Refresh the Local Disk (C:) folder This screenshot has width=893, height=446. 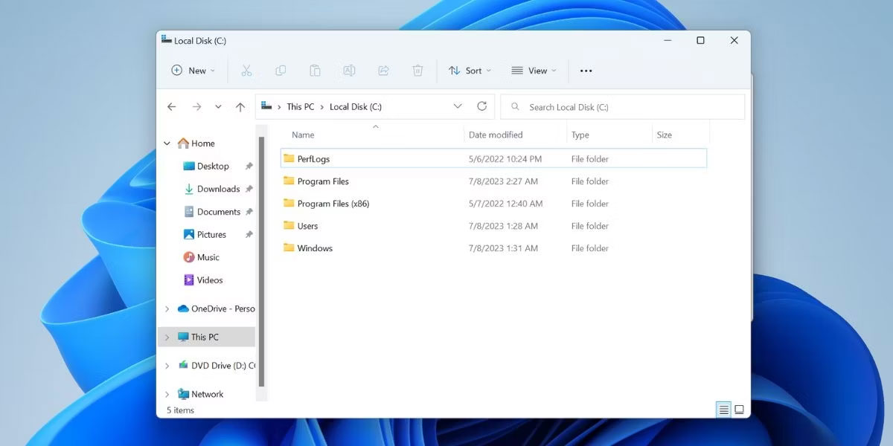[x=482, y=106]
